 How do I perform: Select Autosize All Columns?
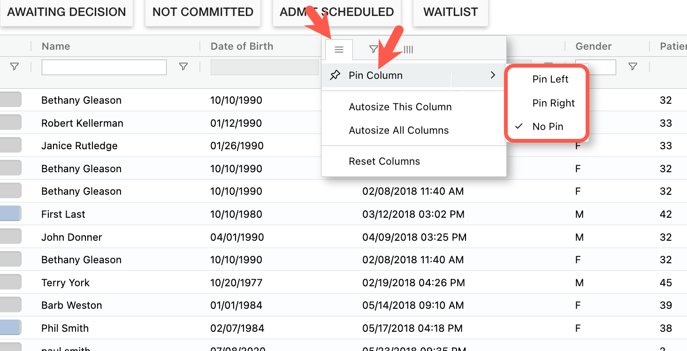[398, 130]
